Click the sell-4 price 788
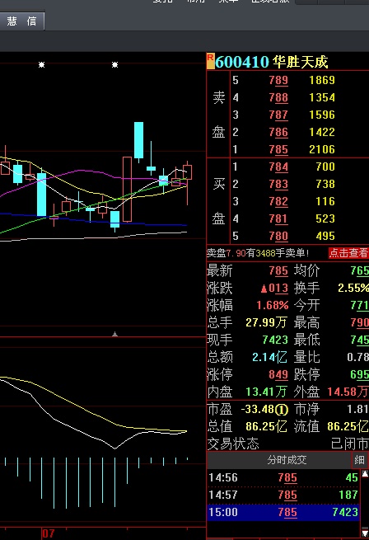369x540 pixels. (x=278, y=97)
